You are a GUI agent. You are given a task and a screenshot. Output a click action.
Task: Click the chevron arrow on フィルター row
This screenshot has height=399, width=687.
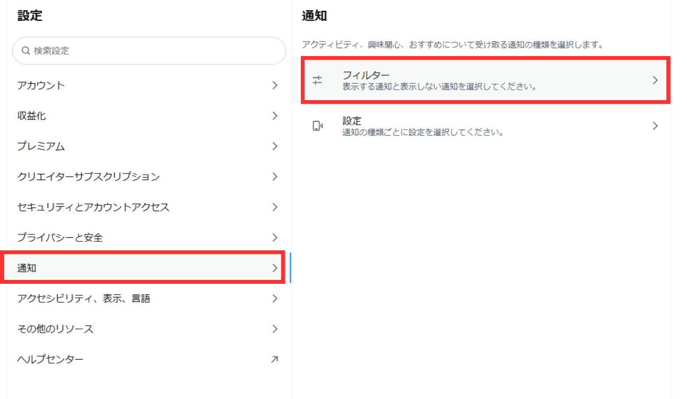[x=655, y=80]
